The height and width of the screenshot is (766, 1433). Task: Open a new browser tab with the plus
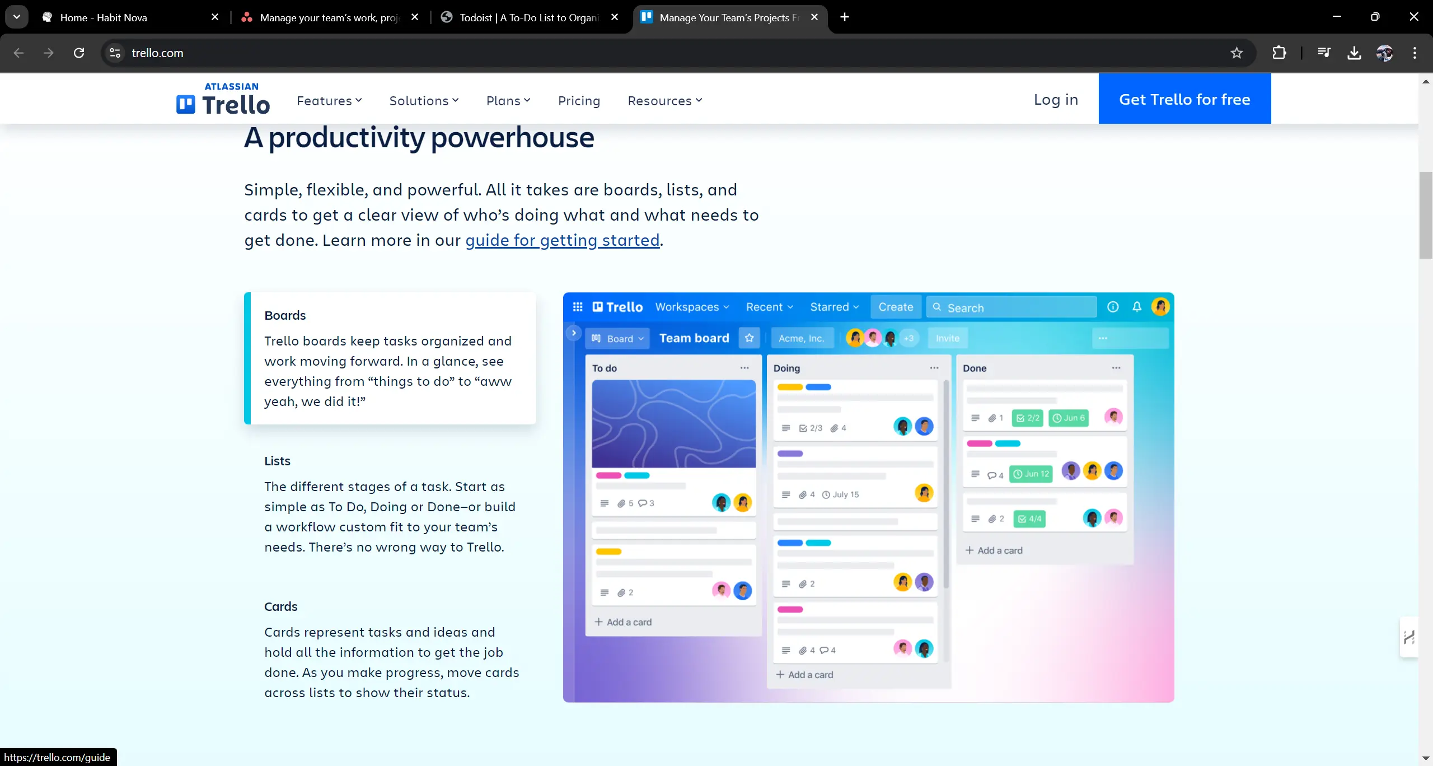click(845, 17)
